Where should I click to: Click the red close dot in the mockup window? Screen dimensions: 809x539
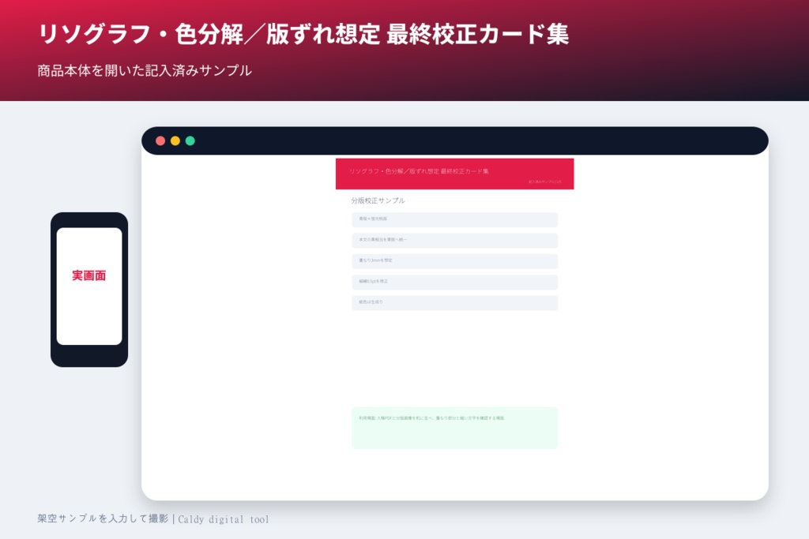pyautogui.click(x=160, y=140)
